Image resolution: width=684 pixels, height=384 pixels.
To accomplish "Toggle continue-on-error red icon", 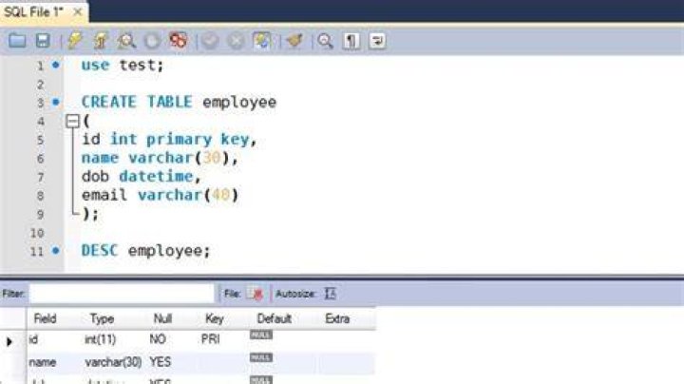I will tap(179, 41).
